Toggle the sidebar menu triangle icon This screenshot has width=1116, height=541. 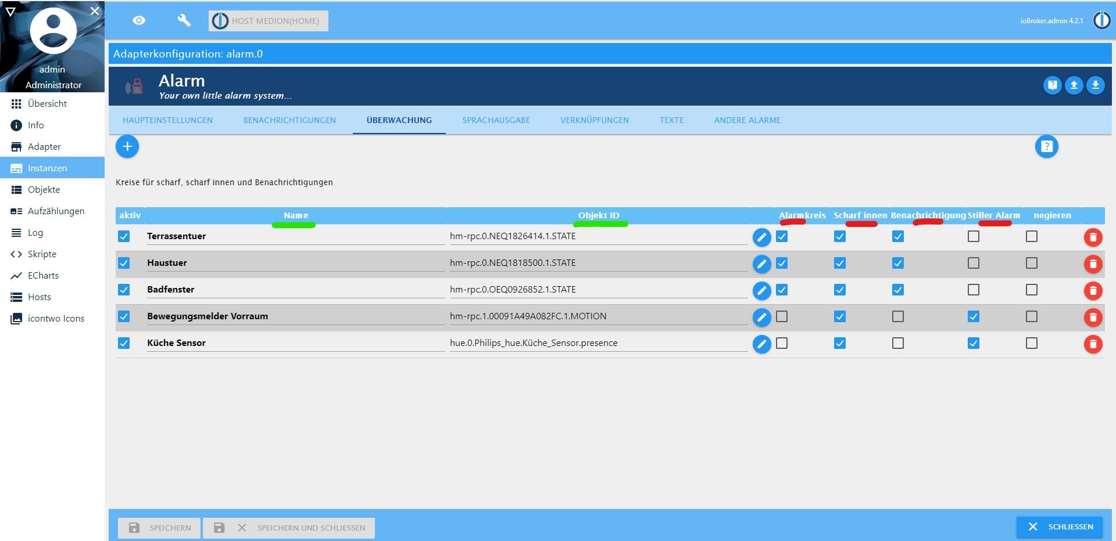tap(10, 11)
